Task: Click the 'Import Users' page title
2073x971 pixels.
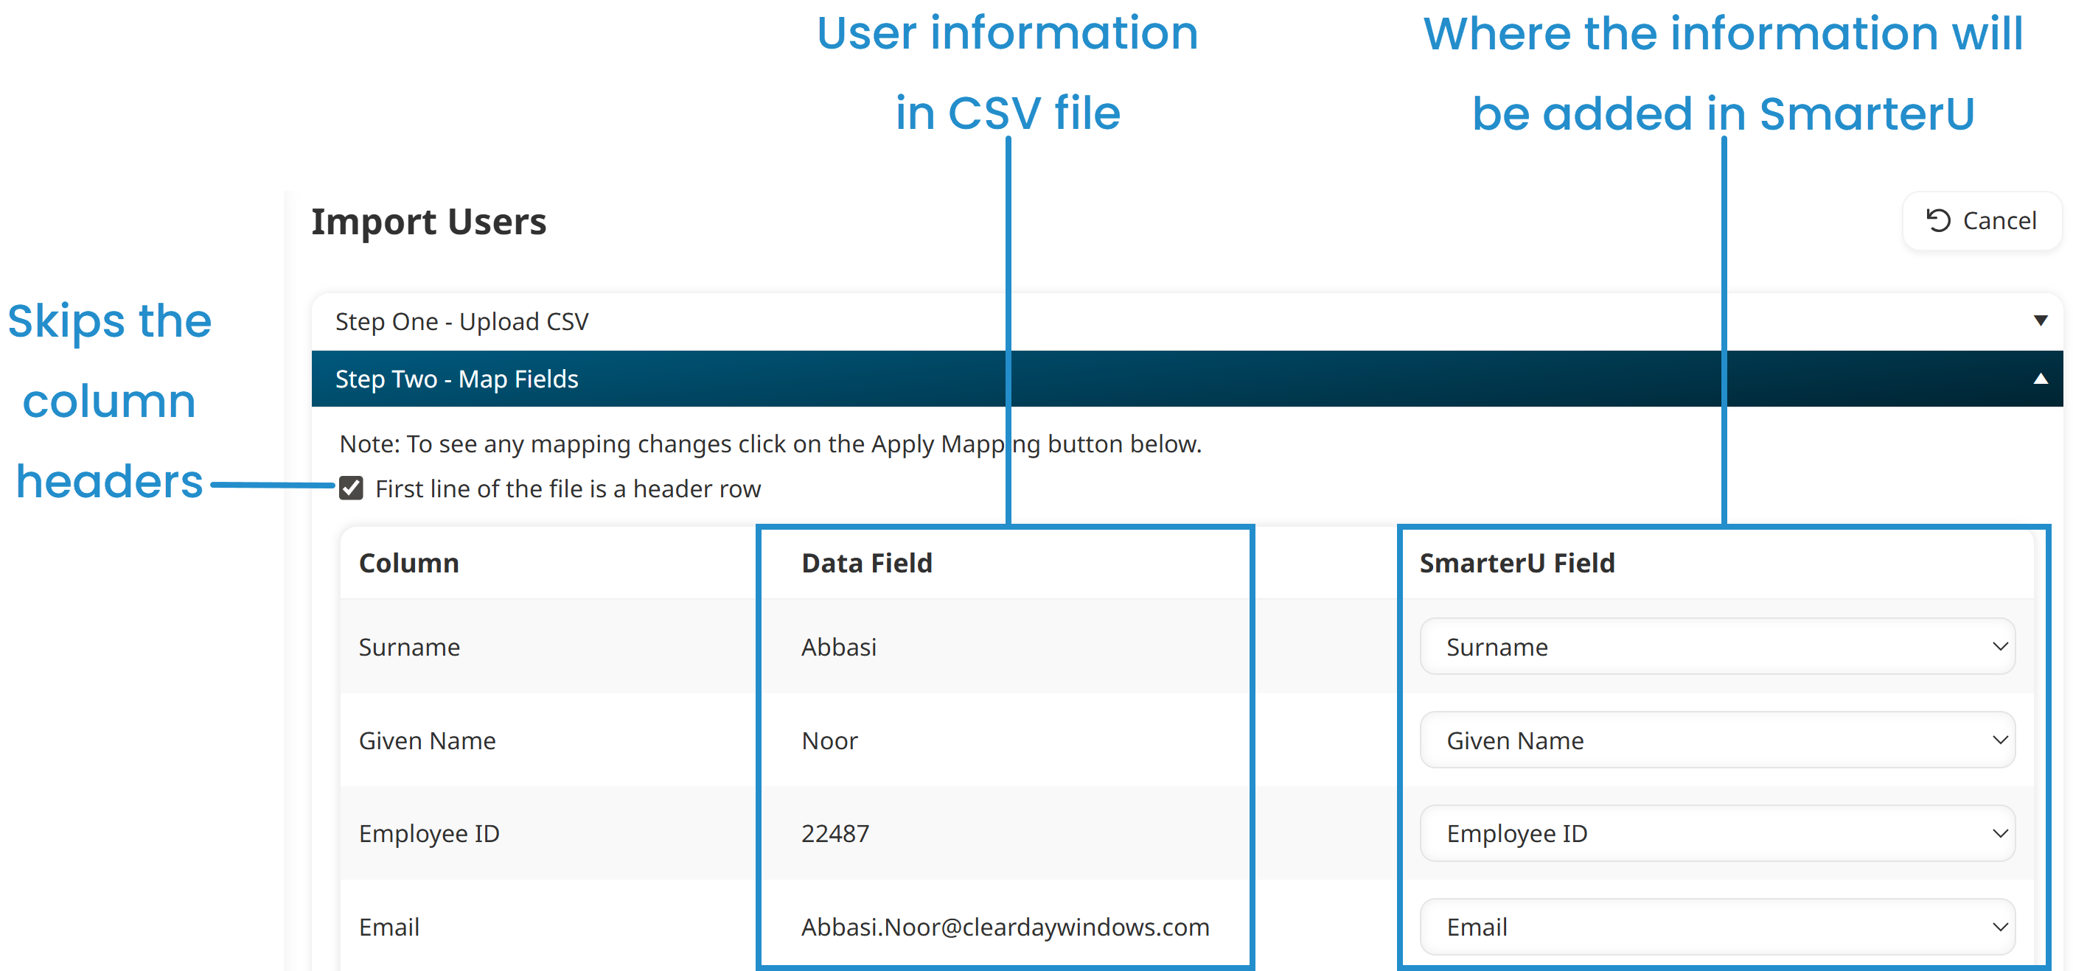Action: (x=429, y=221)
